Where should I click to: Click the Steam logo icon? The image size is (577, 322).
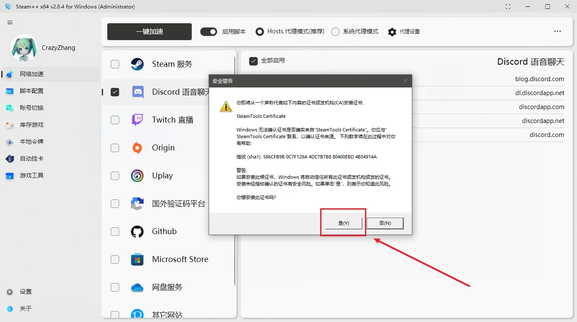point(137,64)
